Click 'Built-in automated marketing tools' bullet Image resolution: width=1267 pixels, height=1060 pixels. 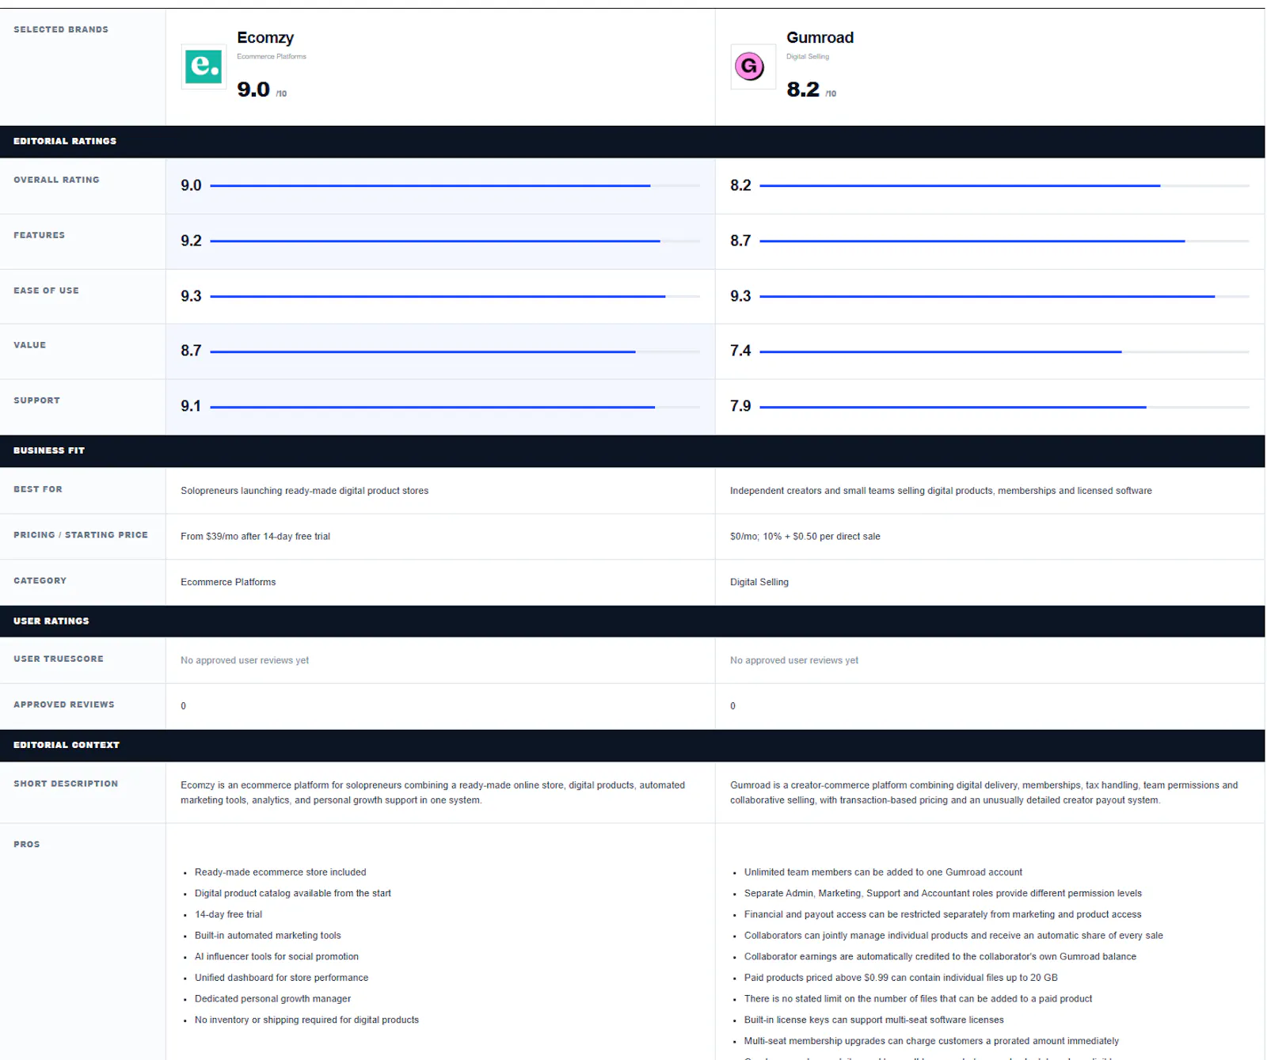click(x=268, y=936)
